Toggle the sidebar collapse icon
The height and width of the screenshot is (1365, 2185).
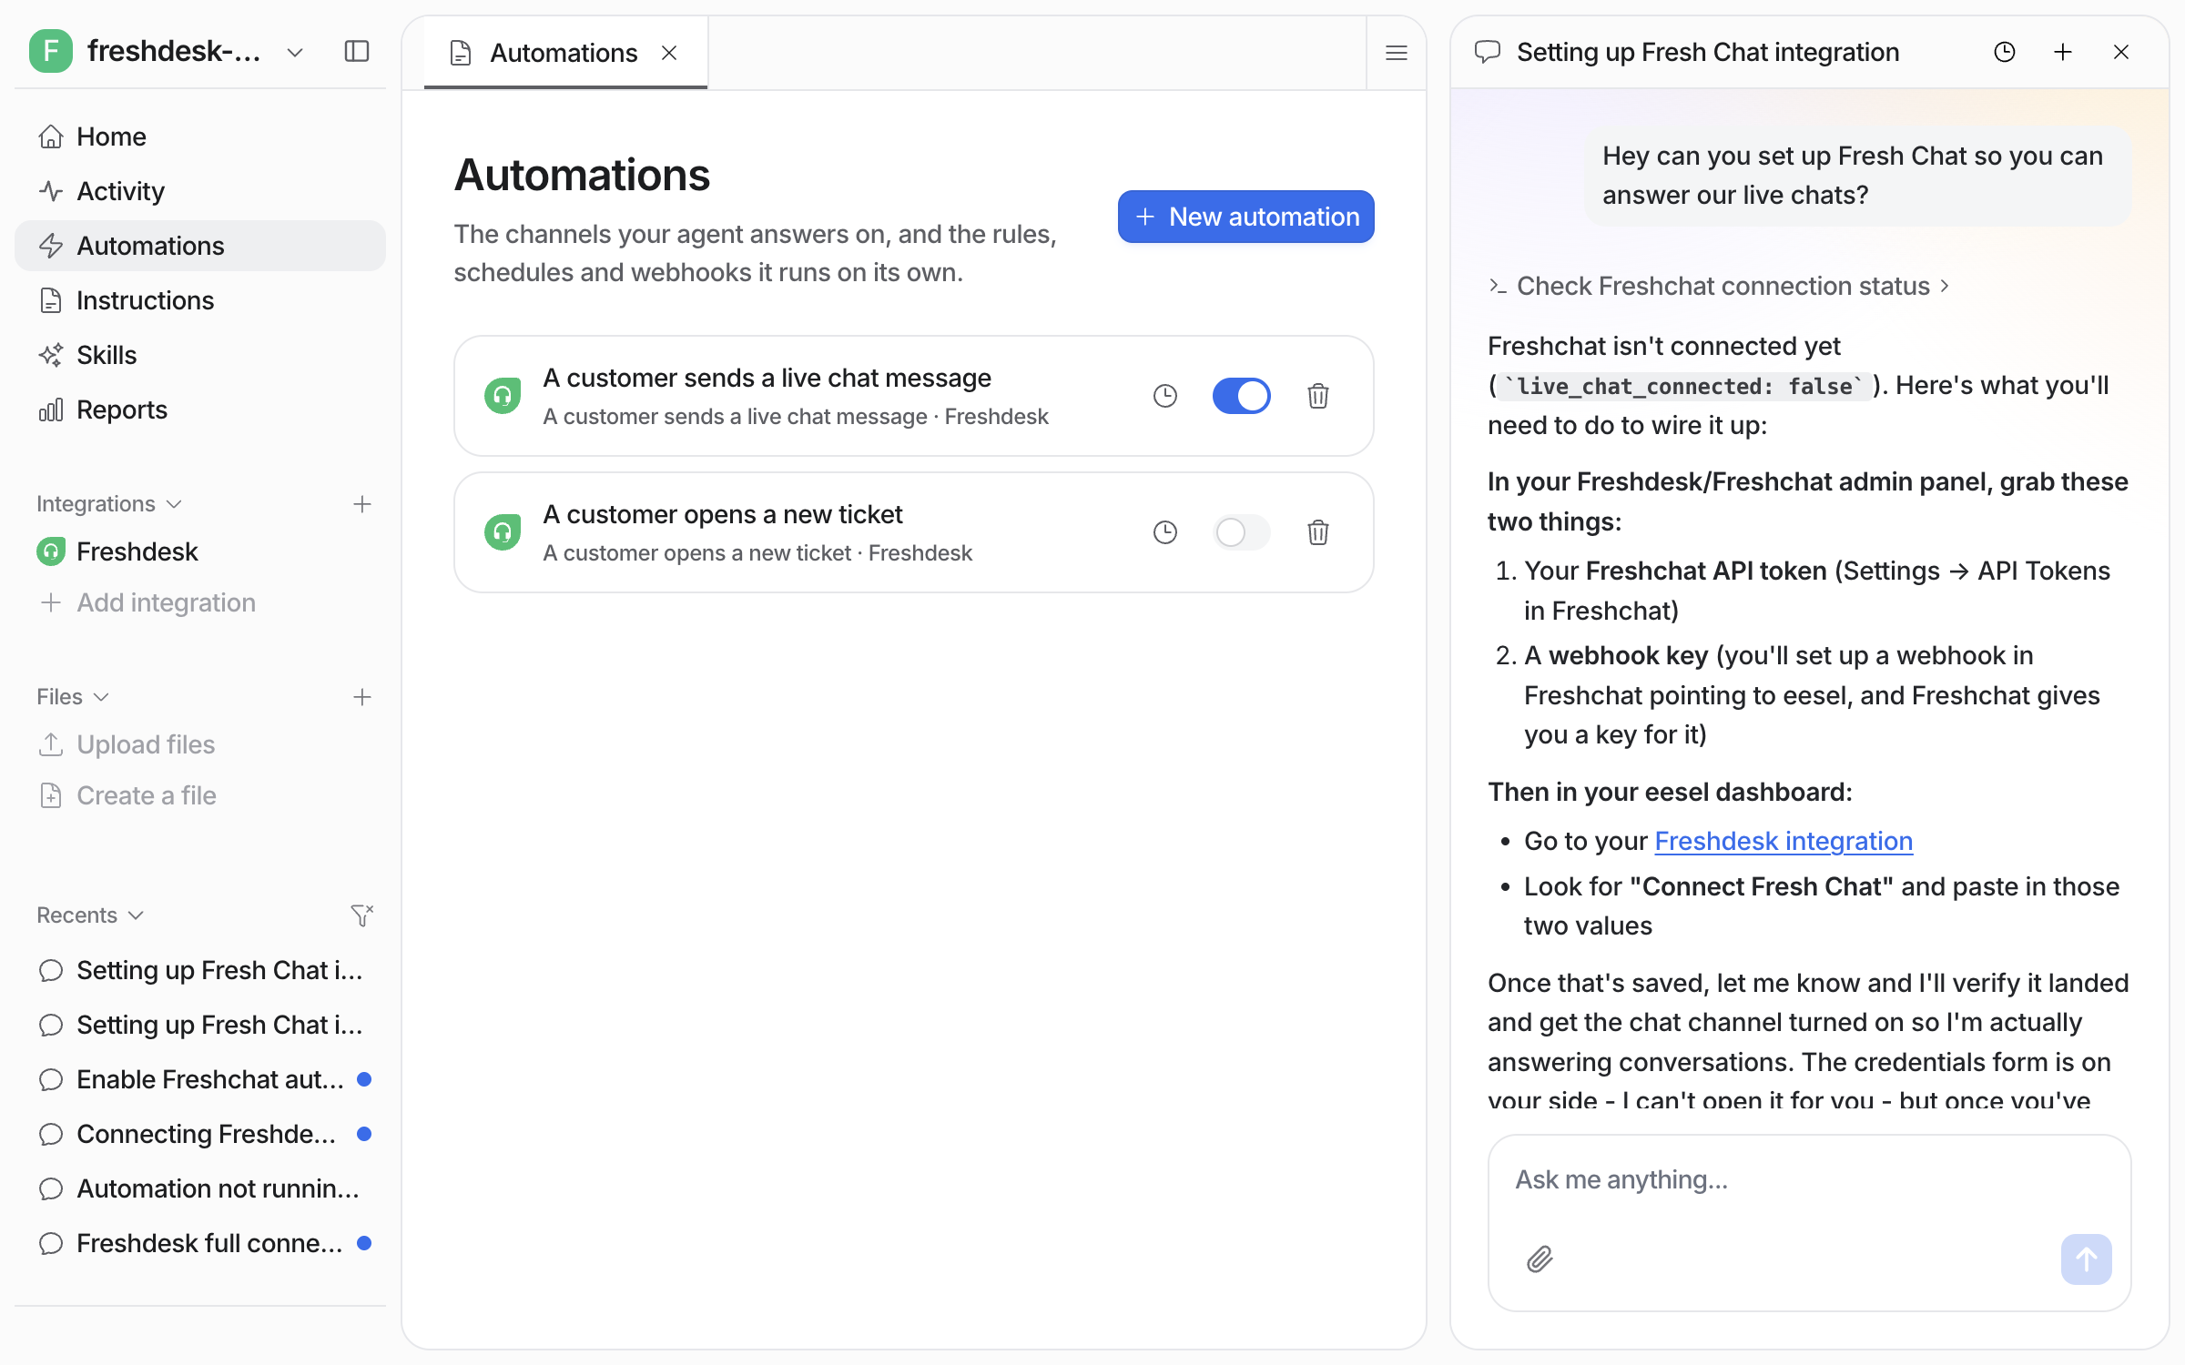click(x=357, y=52)
